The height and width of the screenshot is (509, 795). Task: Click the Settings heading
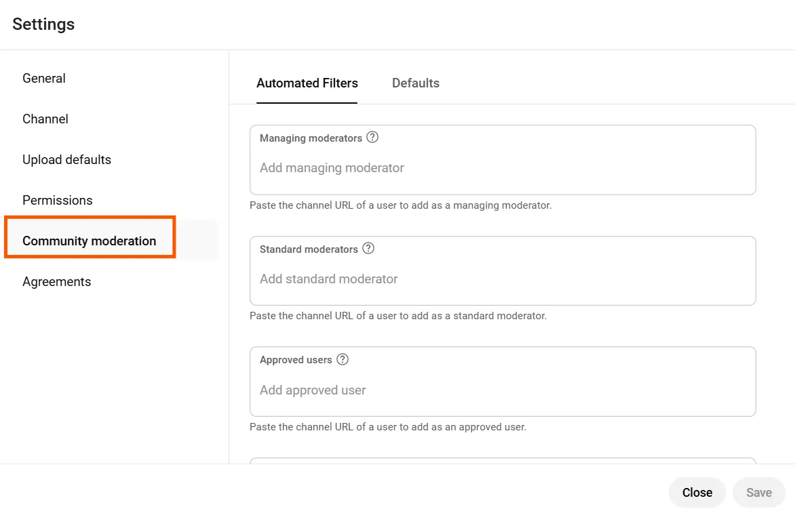coord(43,24)
